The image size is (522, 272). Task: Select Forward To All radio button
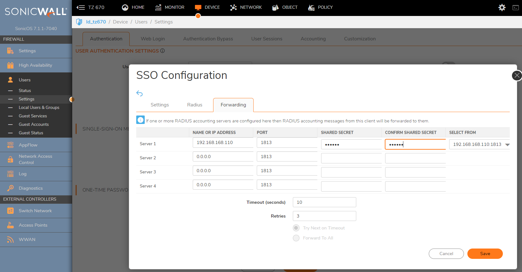click(296, 238)
